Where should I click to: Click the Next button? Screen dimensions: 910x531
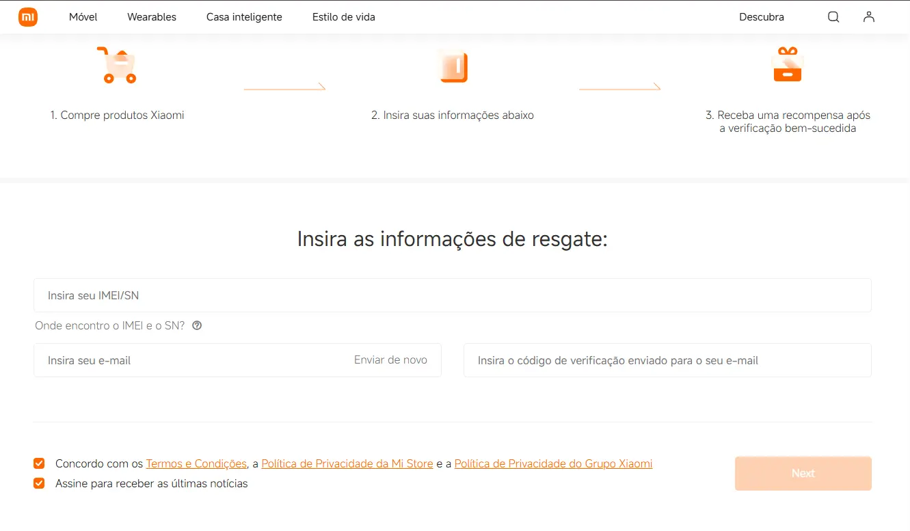pos(803,473)
